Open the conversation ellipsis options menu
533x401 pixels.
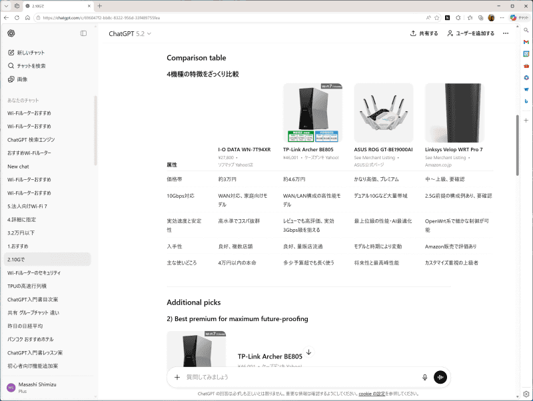505,34
